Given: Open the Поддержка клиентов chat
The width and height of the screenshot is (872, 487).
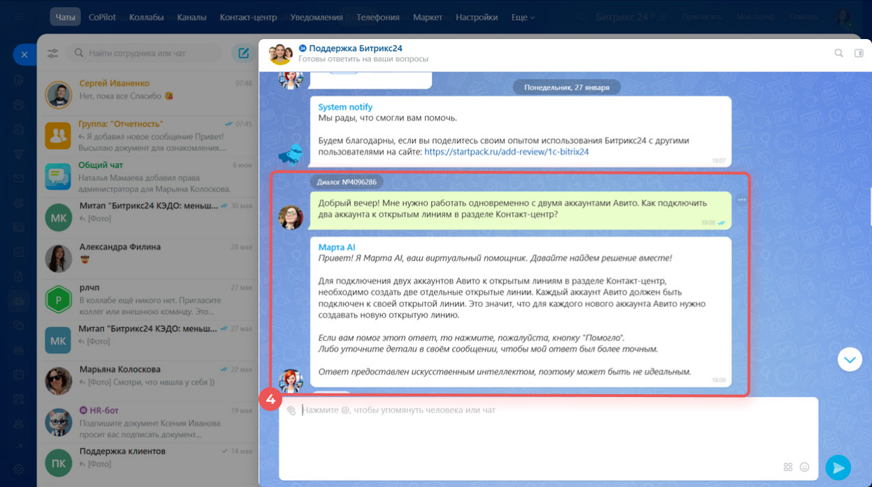Looking at the screenshot, I should click(x=149, y=463).
